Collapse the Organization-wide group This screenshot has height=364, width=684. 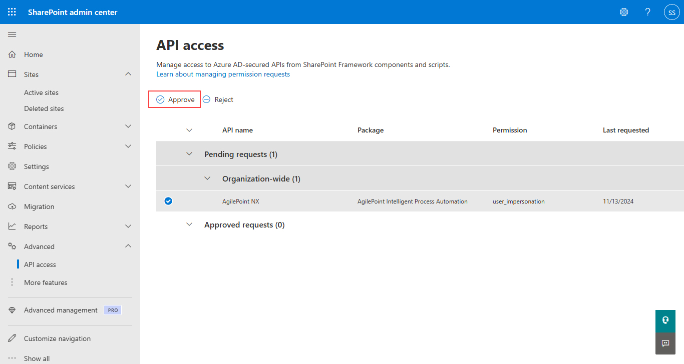click(207, 178)
